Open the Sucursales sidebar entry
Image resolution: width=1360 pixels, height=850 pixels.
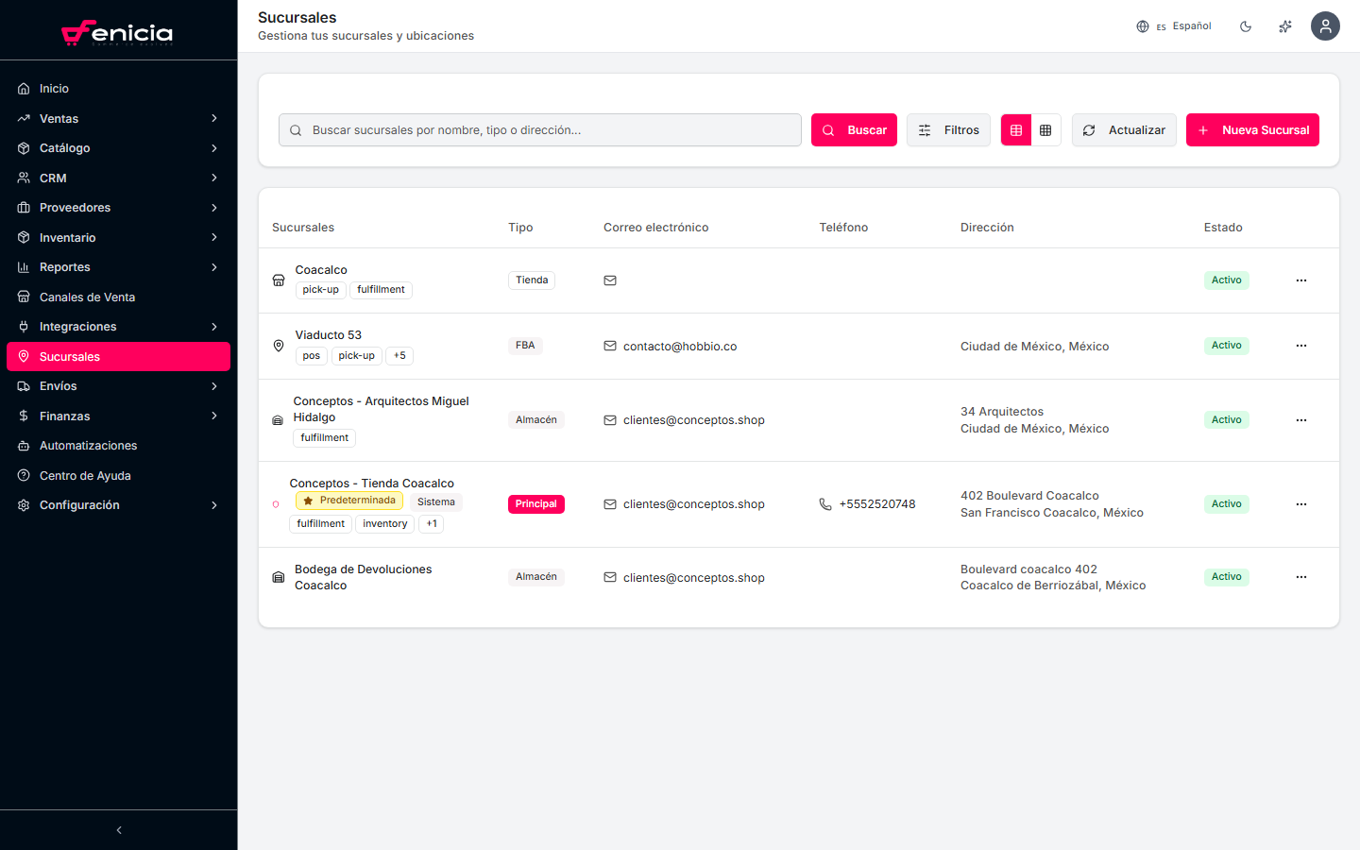pyautogui.click(x=118, y=356)
